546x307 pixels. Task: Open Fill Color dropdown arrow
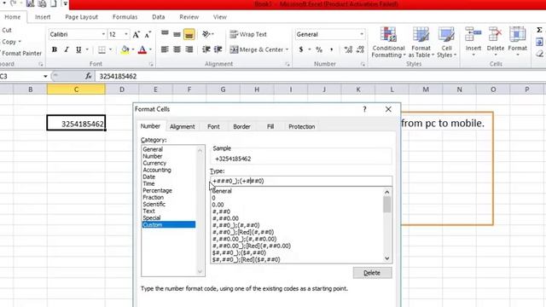(x=133, y=49)
